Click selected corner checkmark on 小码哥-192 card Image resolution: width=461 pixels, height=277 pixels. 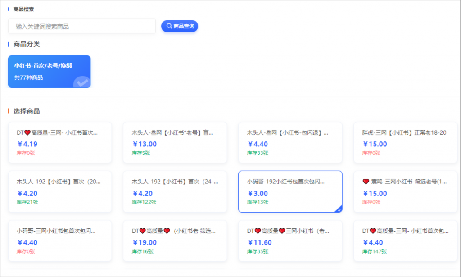click(x=339, y=209)
